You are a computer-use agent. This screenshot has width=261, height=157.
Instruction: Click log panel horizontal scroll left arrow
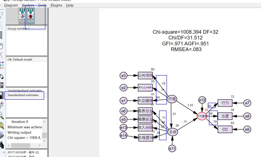coord(9,145)
